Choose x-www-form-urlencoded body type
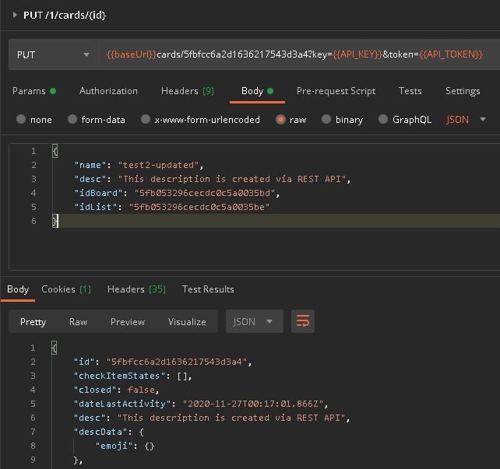This screenshot has height=469, width=500. coord(145,120)
